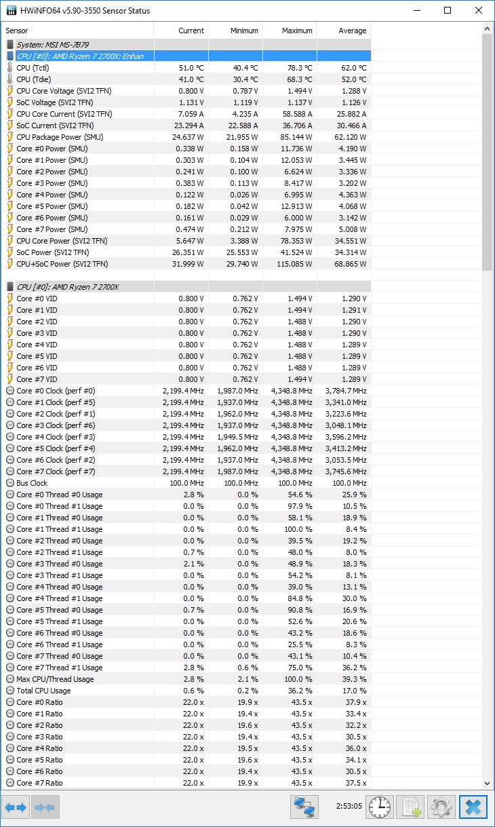Select the Core #7 Thread #1 Usage row

coord(186,668)
